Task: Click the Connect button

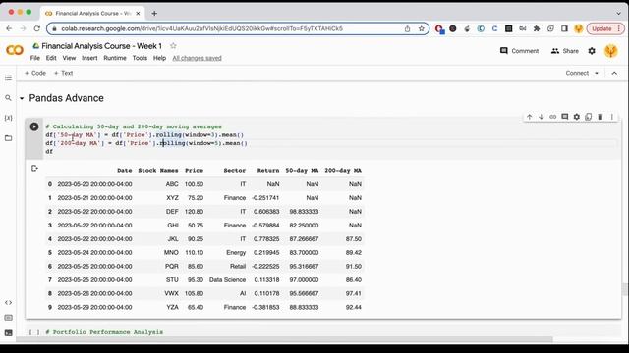Action: 577,73
